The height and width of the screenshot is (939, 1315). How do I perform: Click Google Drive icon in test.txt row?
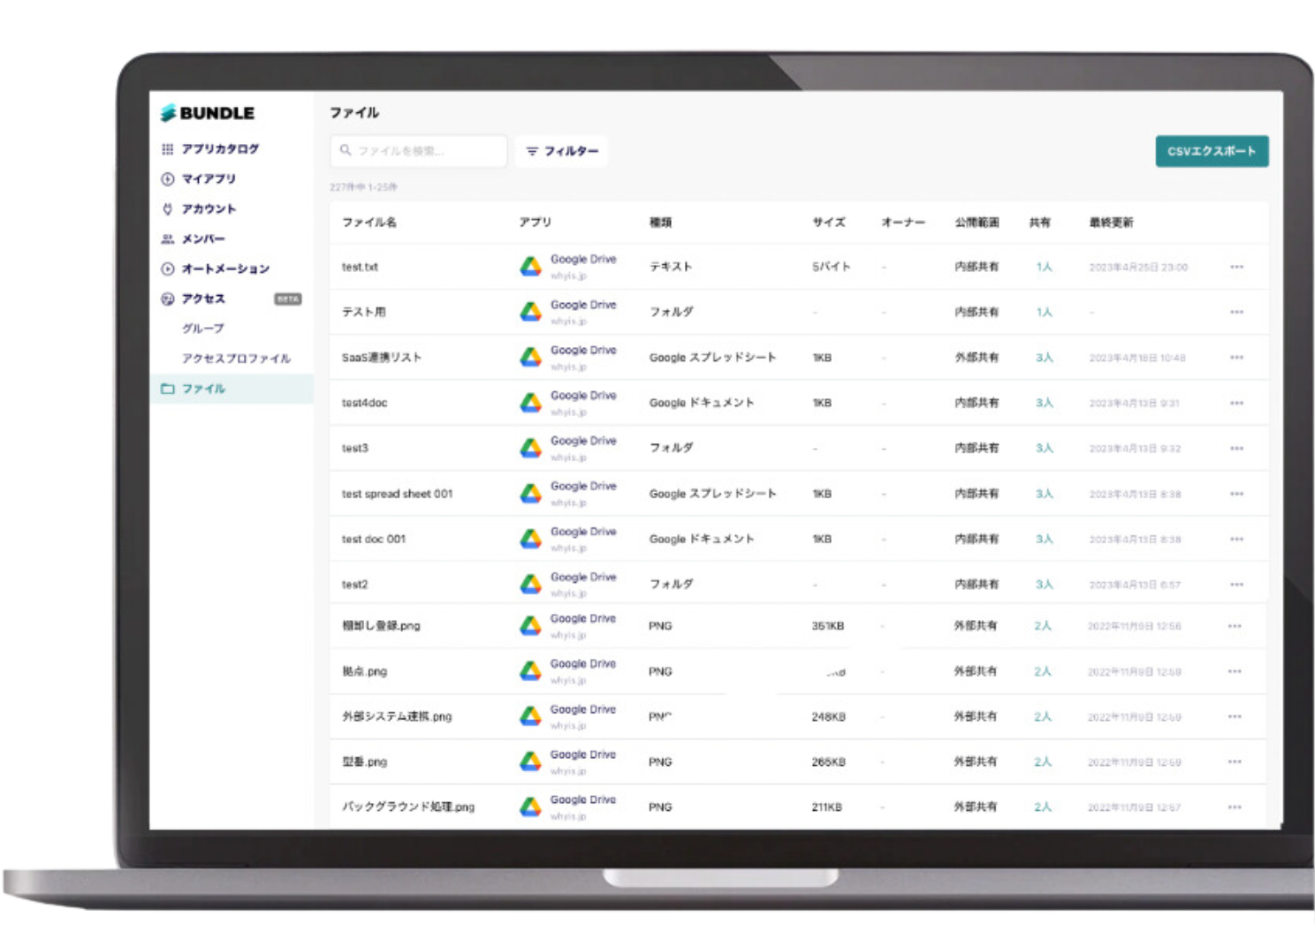tap(530, 267)
